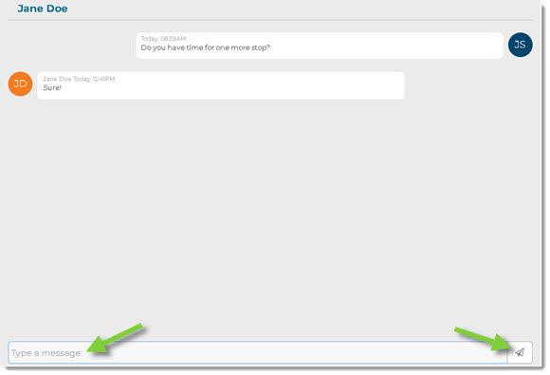Click the 'Today: 12:41PM' timestamp in the reply
Screen dimensions: 550x375
tap(94, 79)
